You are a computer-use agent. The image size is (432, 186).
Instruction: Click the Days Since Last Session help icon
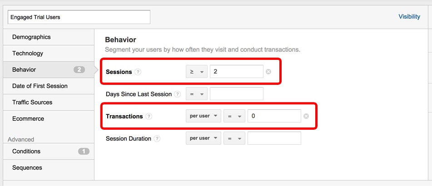coord(177,94)
